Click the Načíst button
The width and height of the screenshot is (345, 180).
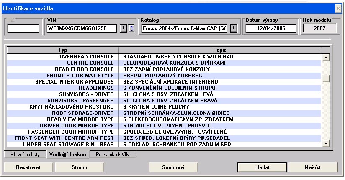pyautogui.click(x=312, y=167)
